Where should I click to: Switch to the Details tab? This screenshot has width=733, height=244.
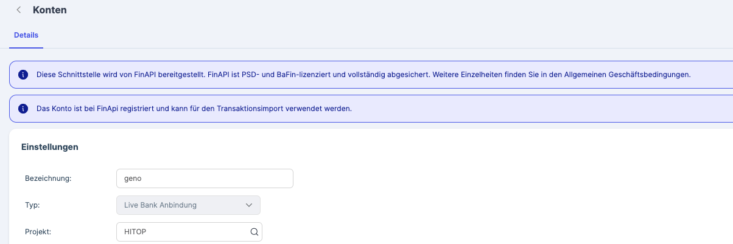click(x=26, y=35)
